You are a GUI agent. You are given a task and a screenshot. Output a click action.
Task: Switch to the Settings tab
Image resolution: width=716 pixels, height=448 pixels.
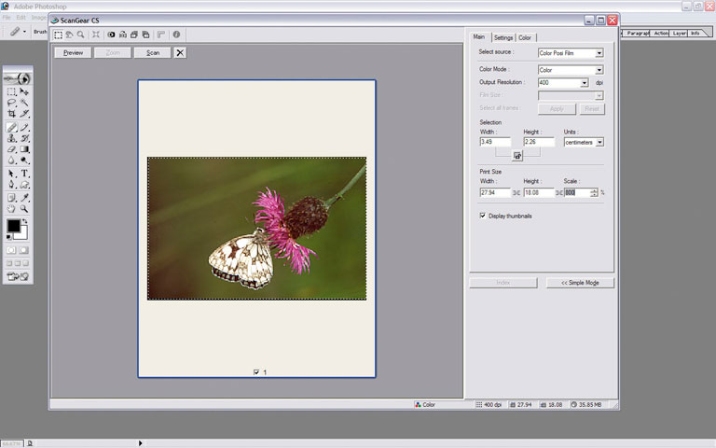click(503, 37)
